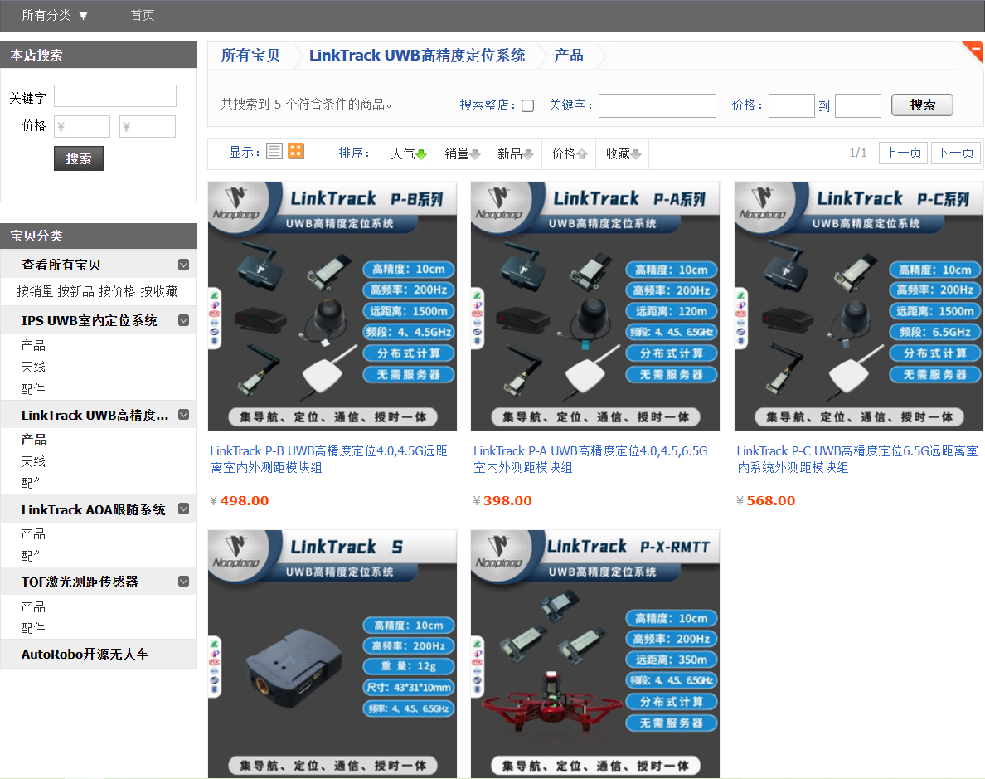Open 天线 under IPS UWB室内定位系统

[x=32, y=367]
